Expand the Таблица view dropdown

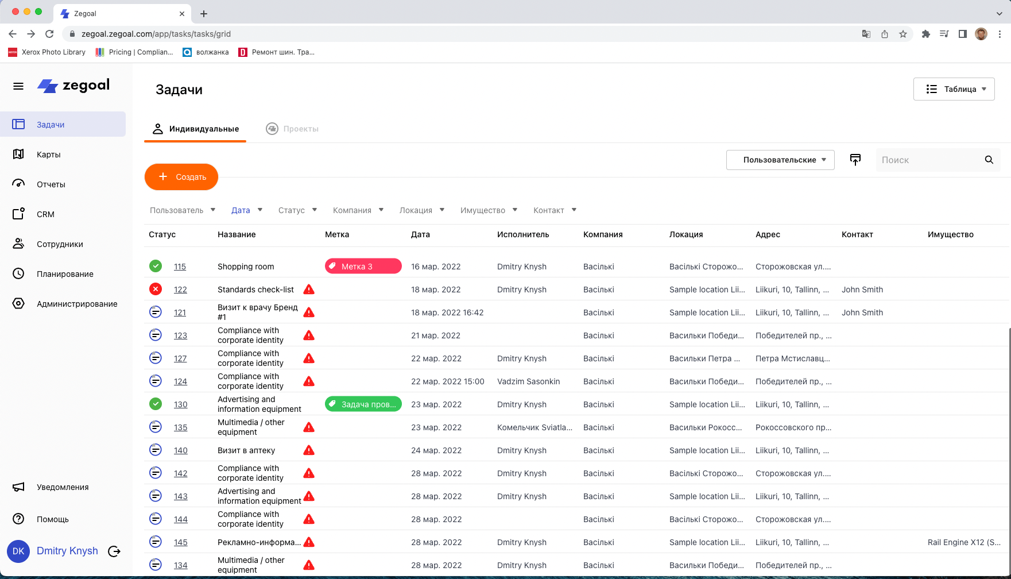954,89
